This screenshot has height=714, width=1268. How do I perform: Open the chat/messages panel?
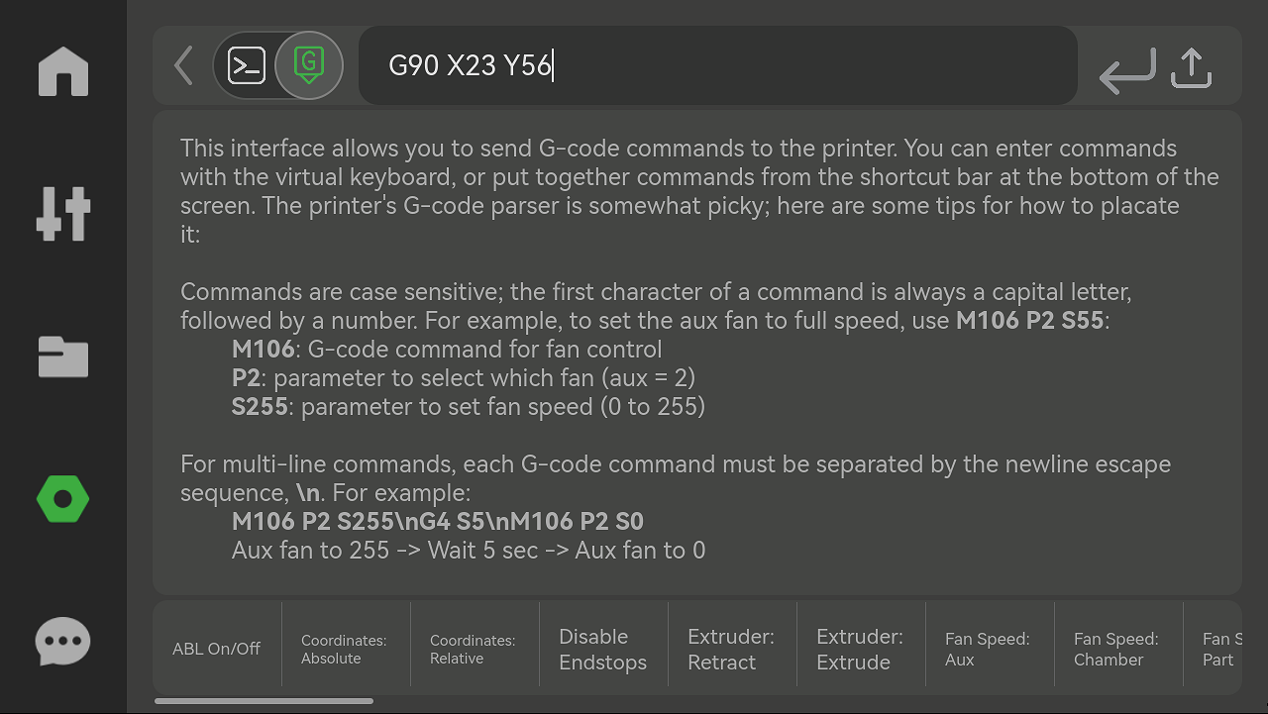(62, 641)
